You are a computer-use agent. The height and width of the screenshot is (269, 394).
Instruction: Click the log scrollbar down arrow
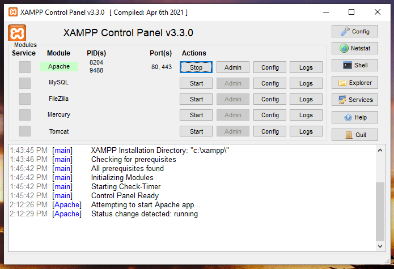(380, 246)
